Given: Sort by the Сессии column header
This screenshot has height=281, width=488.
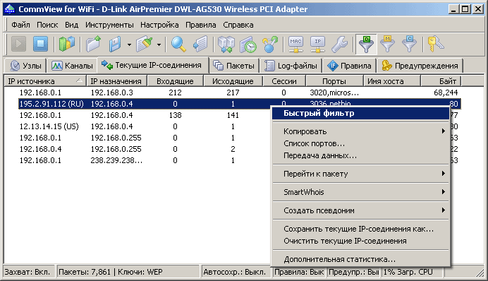Looking at the screenshot, I should click(284, 81).
